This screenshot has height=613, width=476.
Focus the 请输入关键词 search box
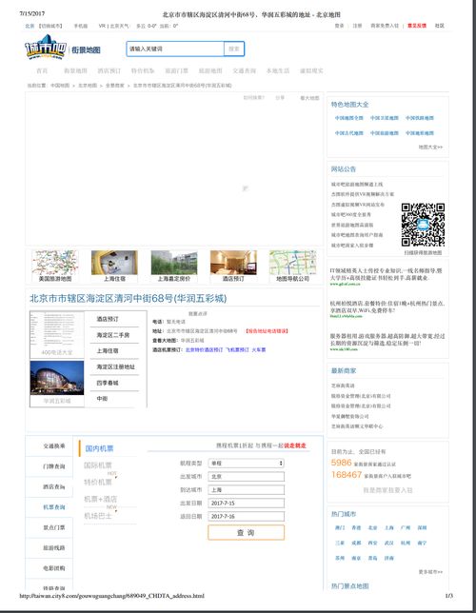(x=175, y=49)
